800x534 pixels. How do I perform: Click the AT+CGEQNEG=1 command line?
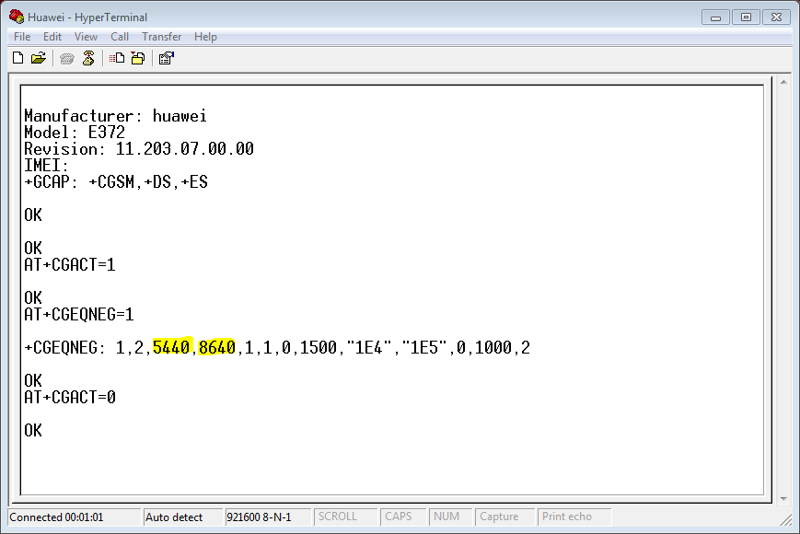79,314
